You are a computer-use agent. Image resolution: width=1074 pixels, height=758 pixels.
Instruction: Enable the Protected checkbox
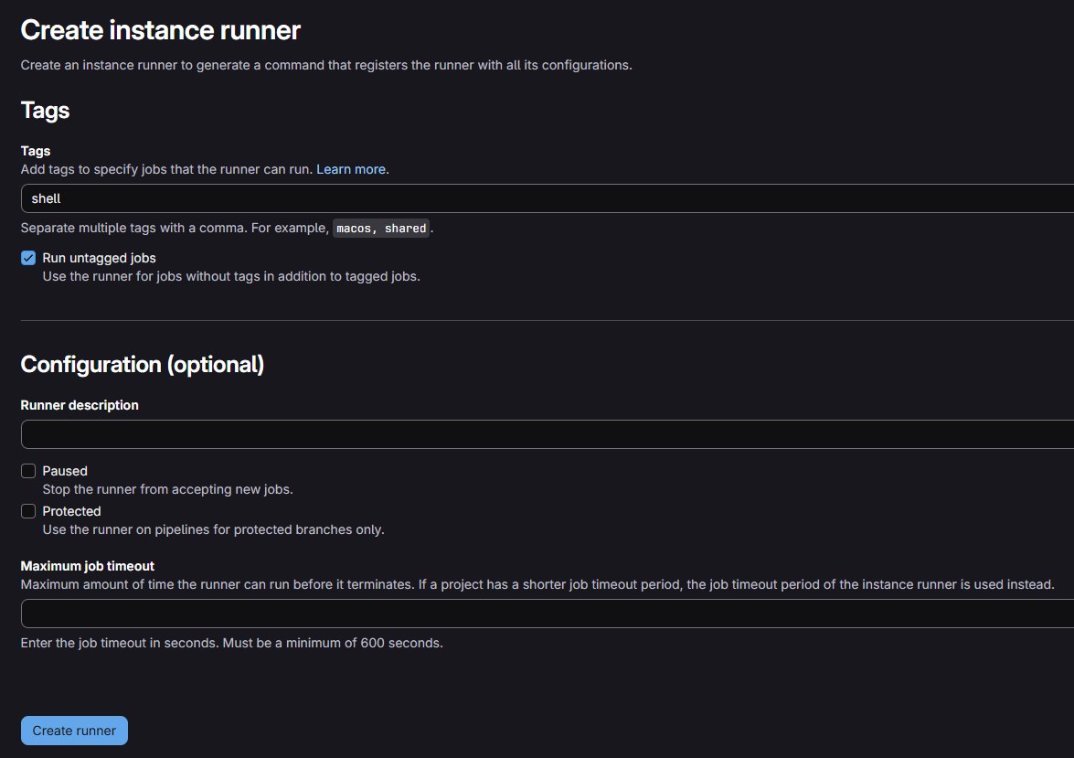click(28, 511)
